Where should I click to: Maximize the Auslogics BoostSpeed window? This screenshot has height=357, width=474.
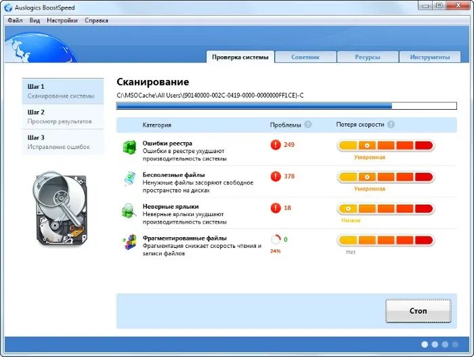pyautogui.click(x=439, y=5)
